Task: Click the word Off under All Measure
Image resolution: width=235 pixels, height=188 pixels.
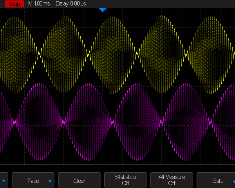Action: click(172, 183)
